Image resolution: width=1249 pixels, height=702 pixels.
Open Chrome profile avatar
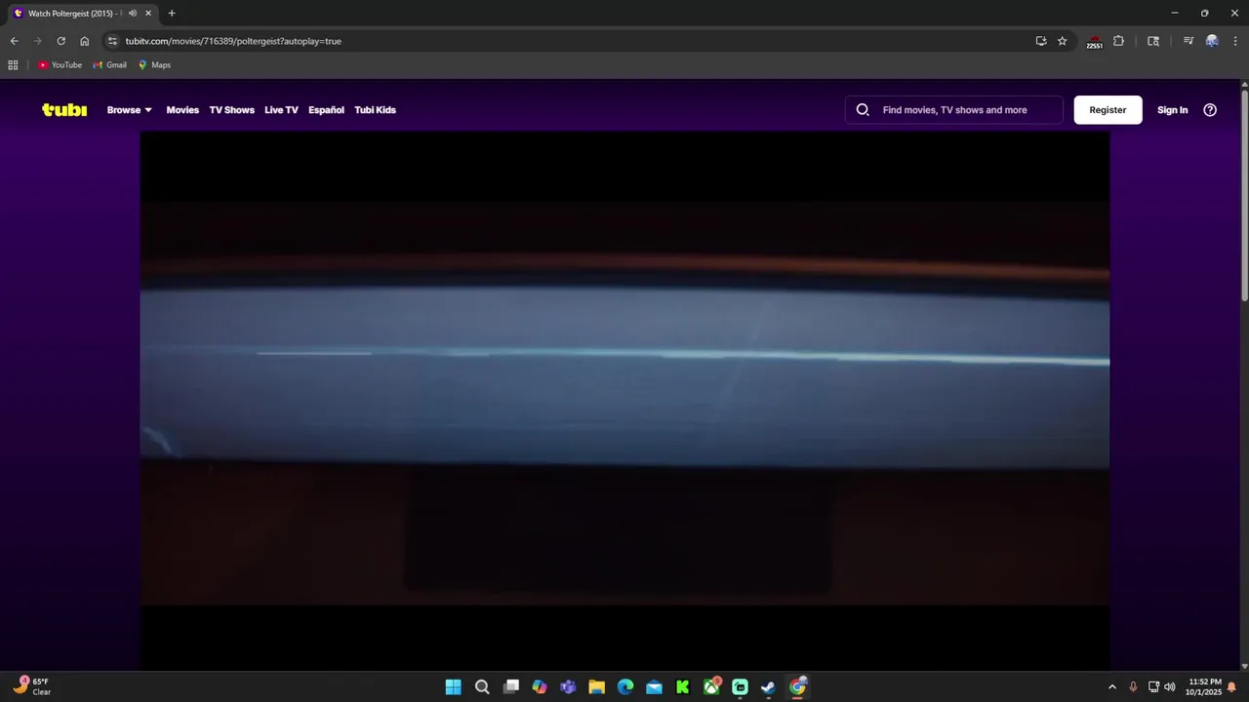coord(1212,41)
